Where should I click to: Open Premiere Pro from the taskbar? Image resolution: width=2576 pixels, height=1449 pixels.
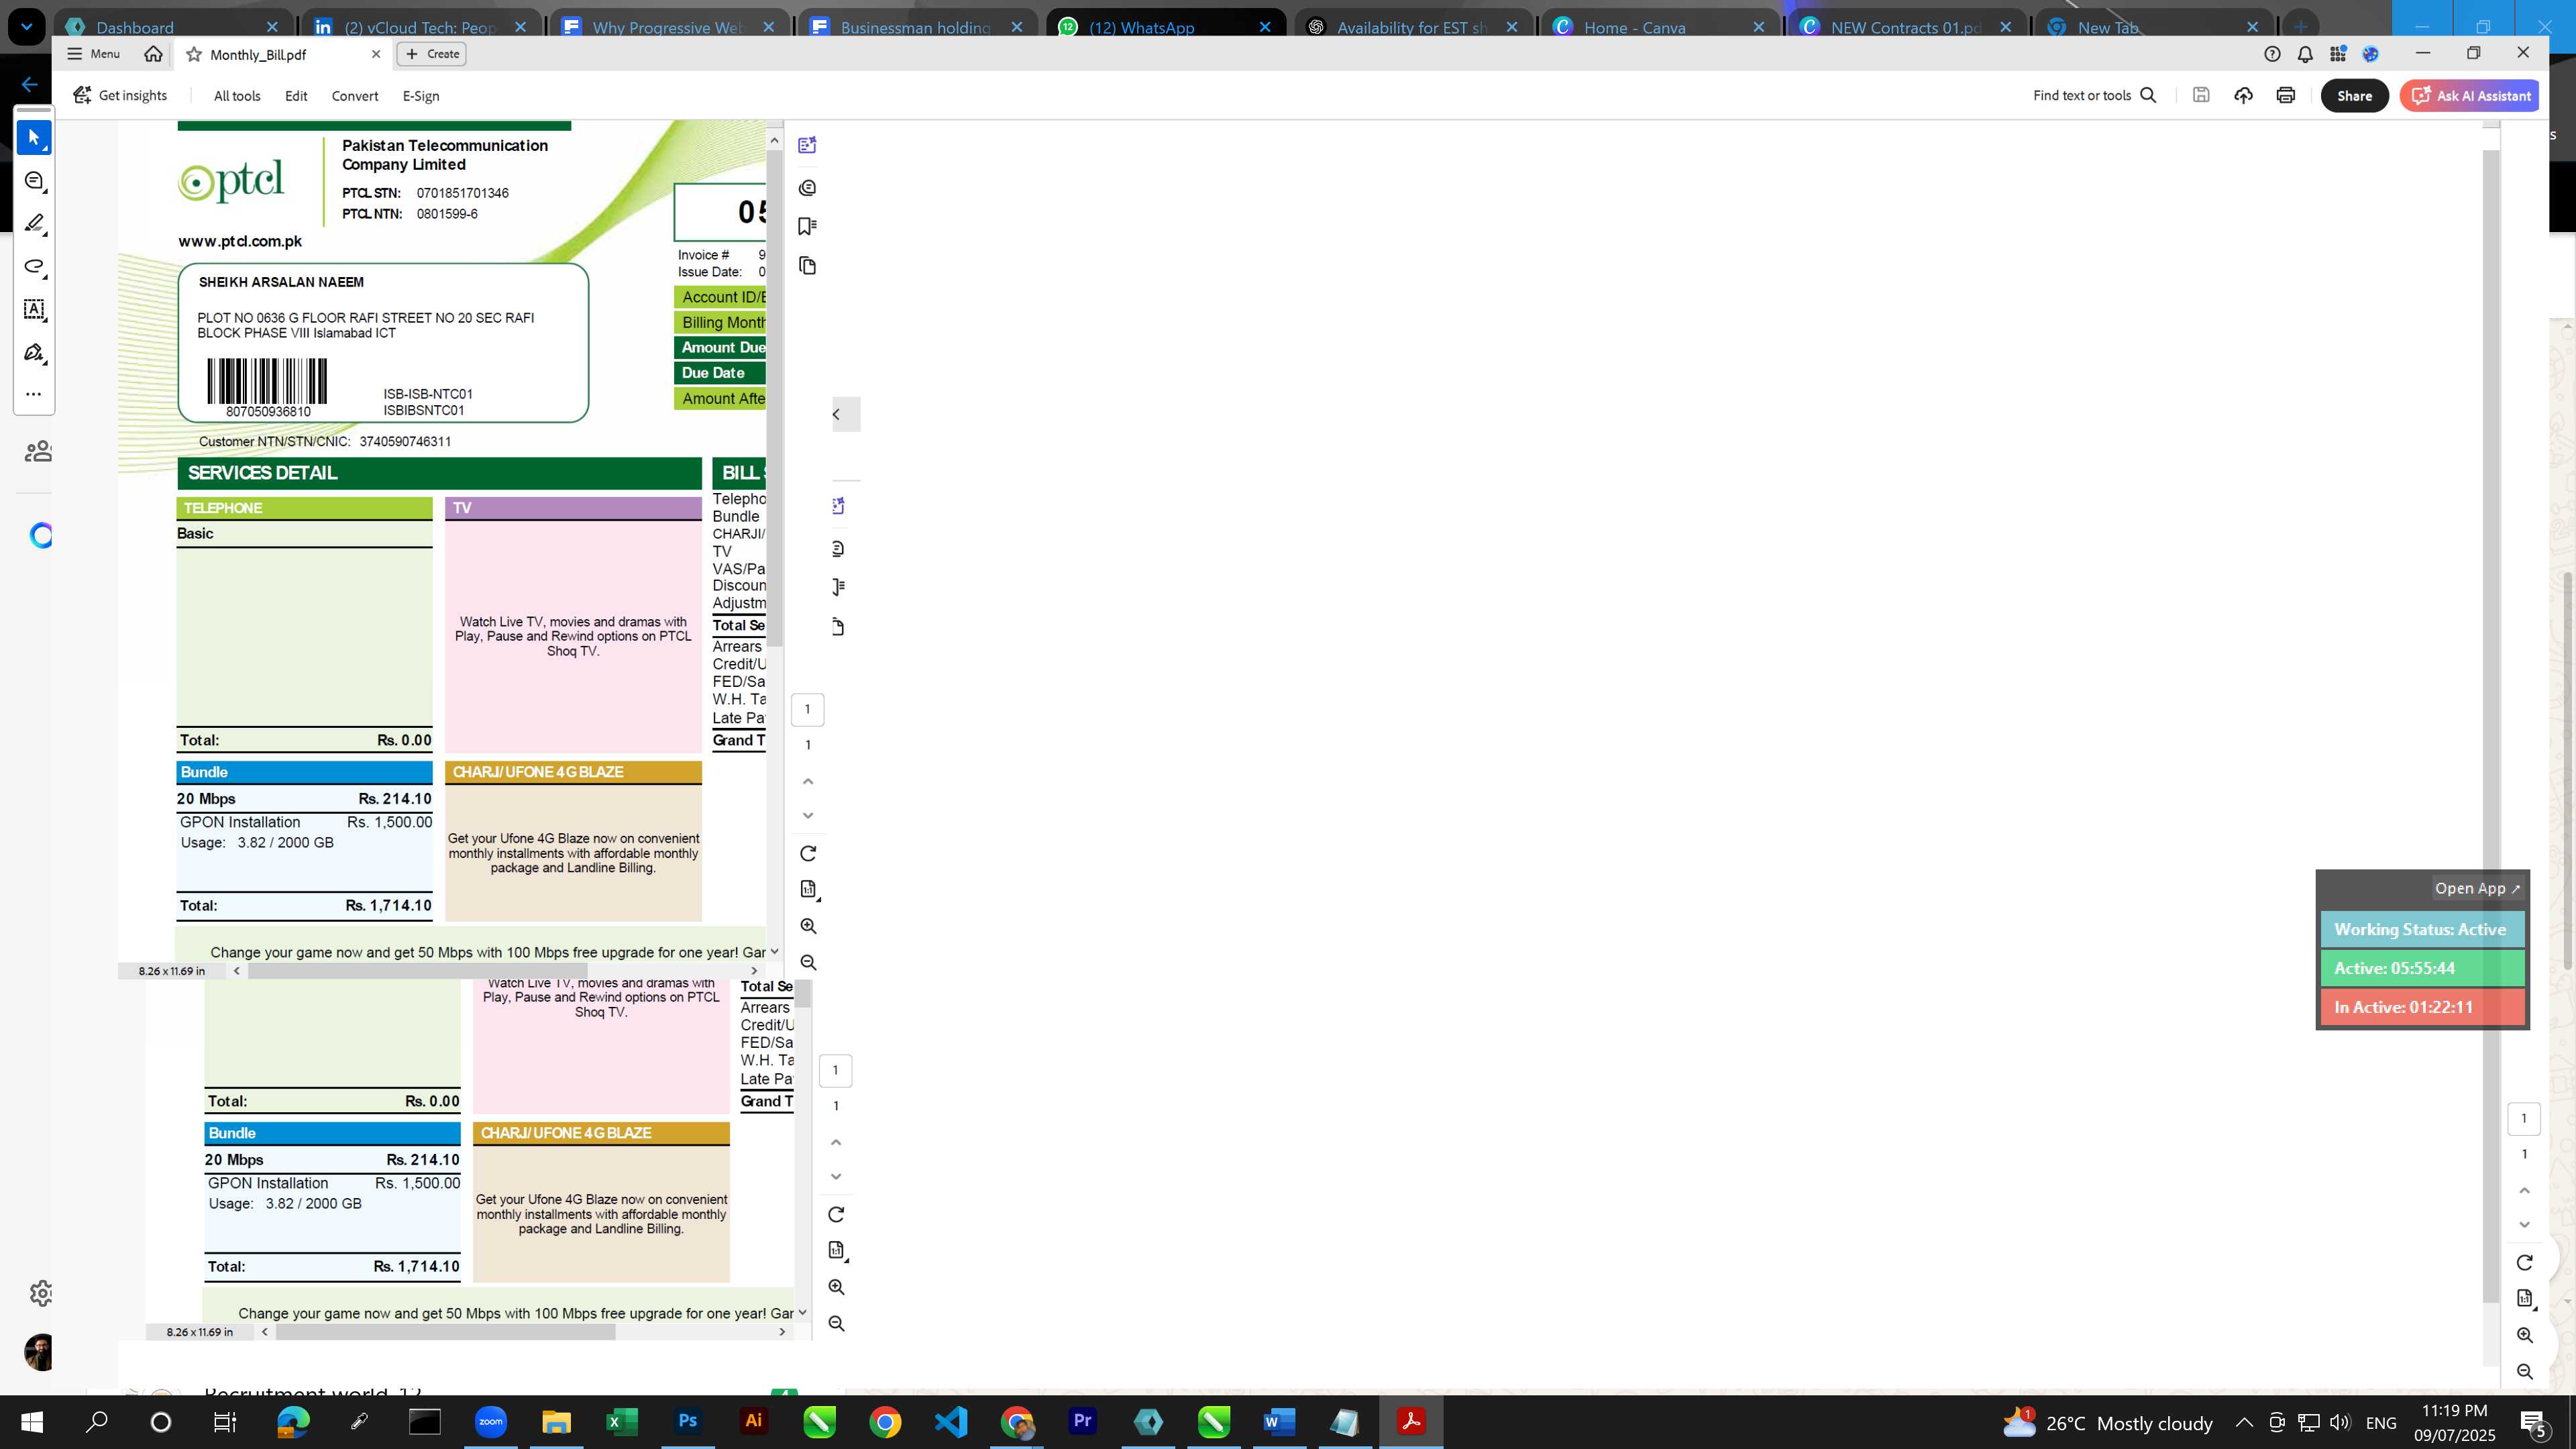pyautogui.click(x=1082, y=1422)
